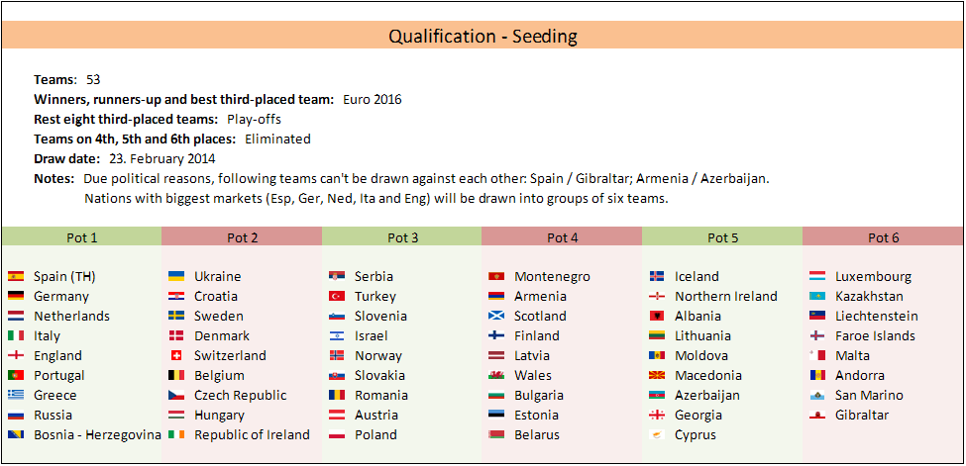Click the Ukraine flag icon
Image resolution: width=966 pixels, height=466 pixels.
(176, 277)
